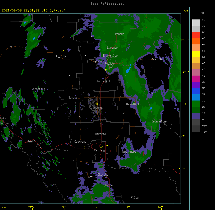
Task: Click the km label at bottom left
Action: click(4, 207)
